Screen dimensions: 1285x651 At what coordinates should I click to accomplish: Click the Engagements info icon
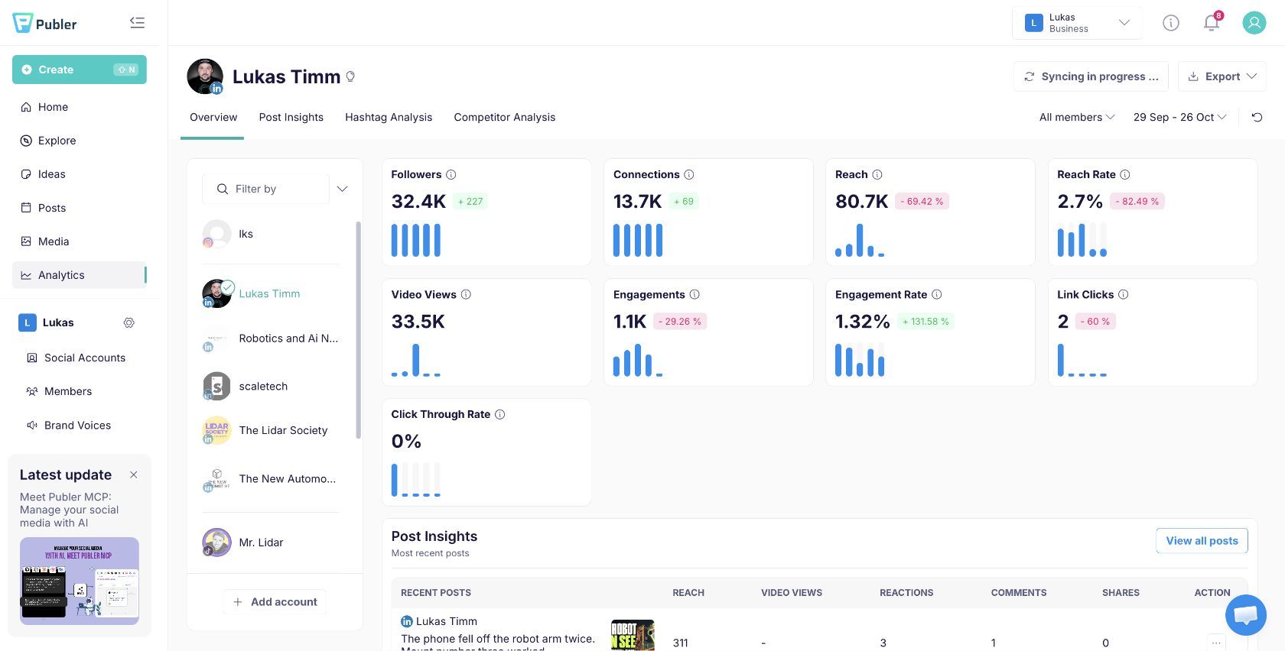pyautogui.click(x=695, y=295)
